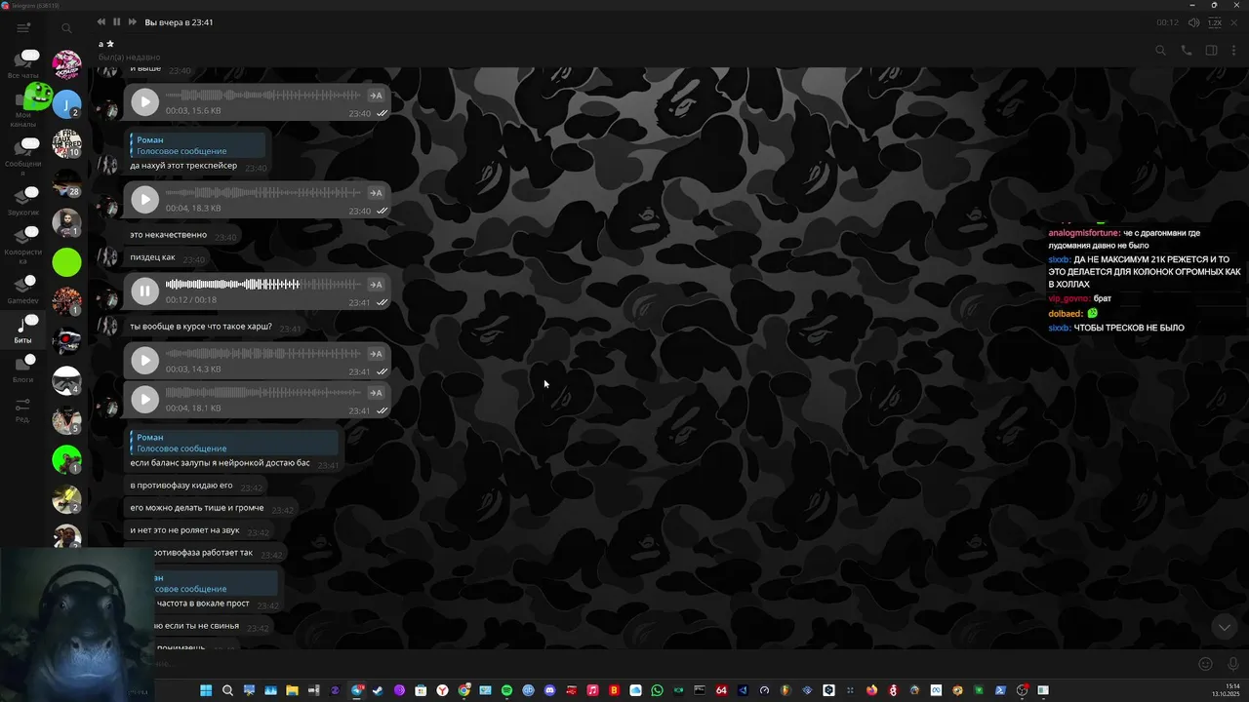Select message 'это некачественно'
1249x702 pixels.
coord(169,235)
